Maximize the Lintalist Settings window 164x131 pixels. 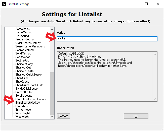pyautogui.click(x=146, y=4)
